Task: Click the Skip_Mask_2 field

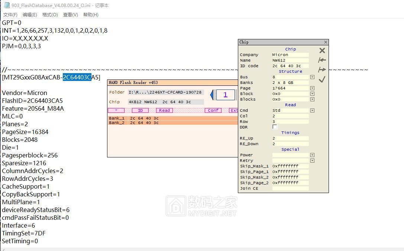Action: 290,177
